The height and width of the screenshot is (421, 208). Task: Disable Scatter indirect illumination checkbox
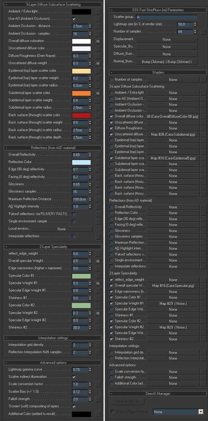coord(74,377)
